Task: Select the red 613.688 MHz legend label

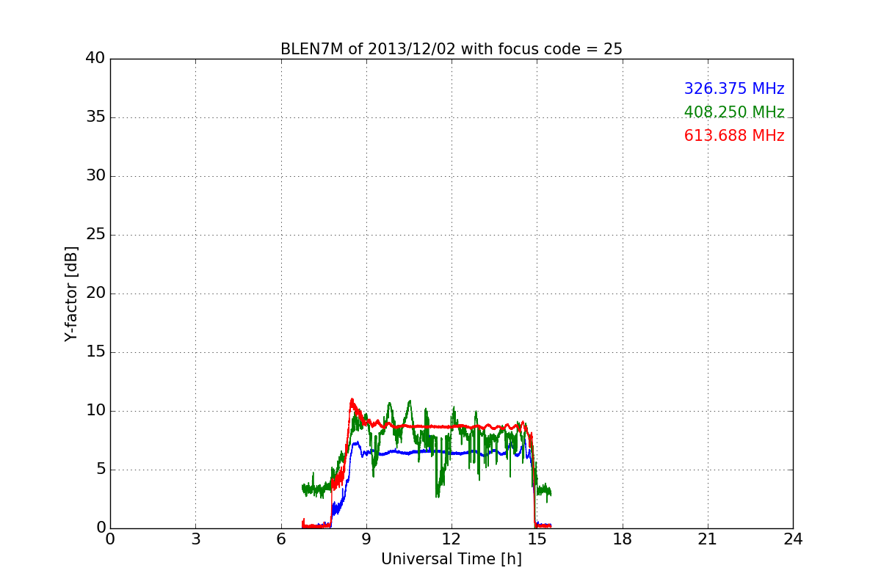Action: [734, 136]
